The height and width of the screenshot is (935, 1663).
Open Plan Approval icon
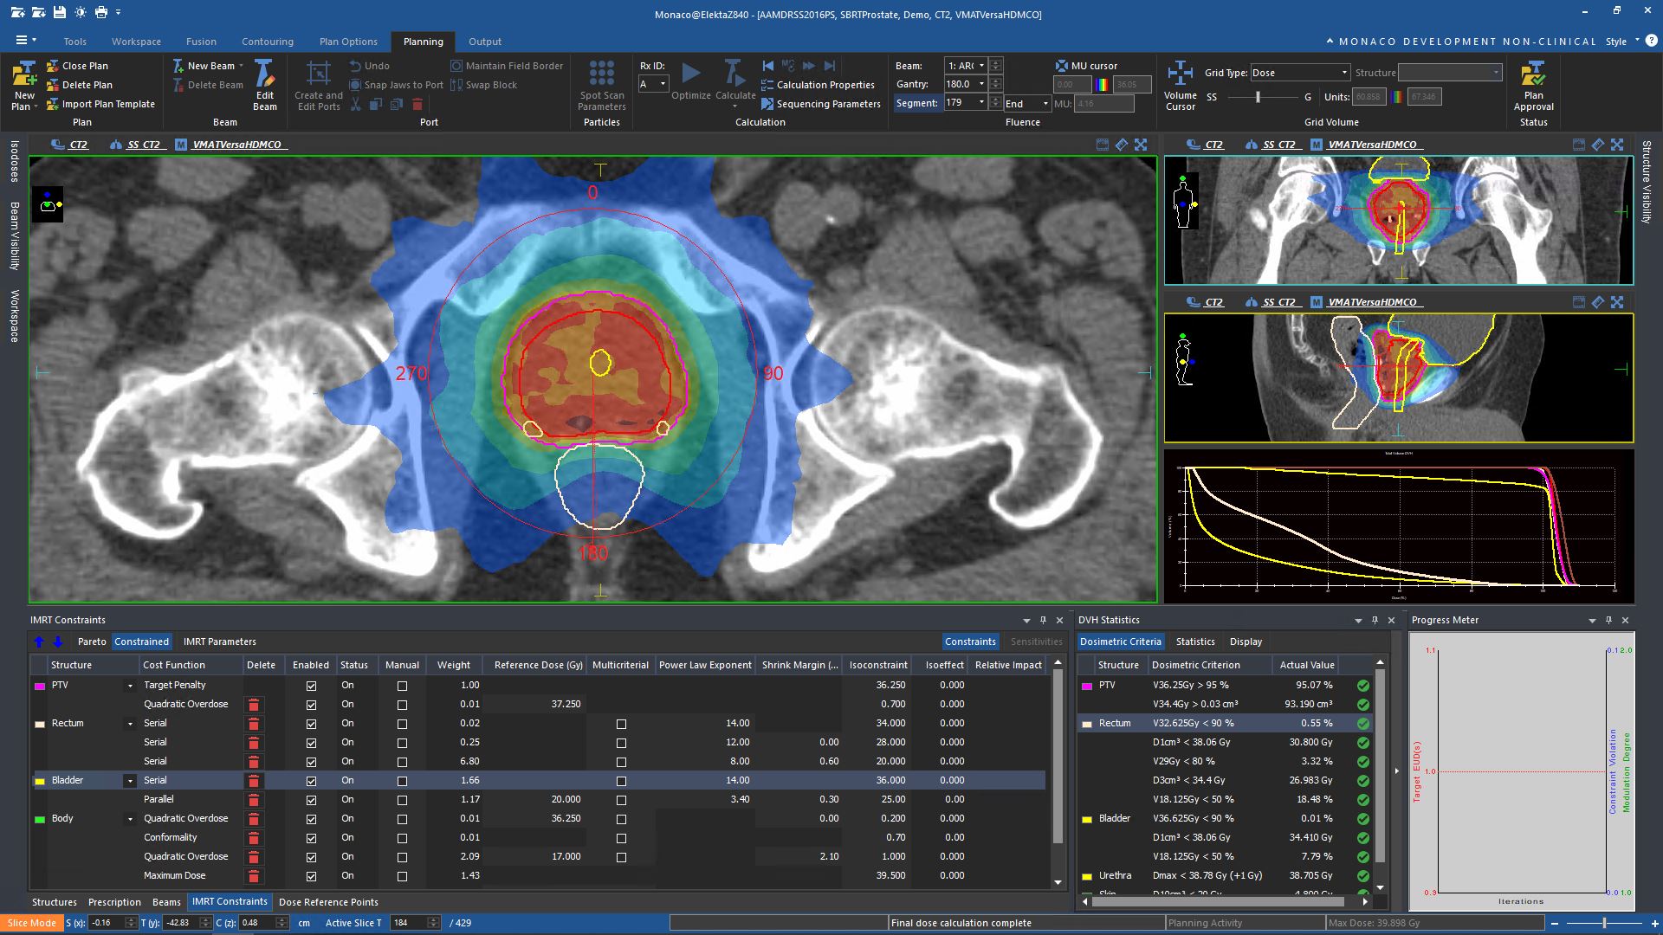click(x=1533, y=74)
